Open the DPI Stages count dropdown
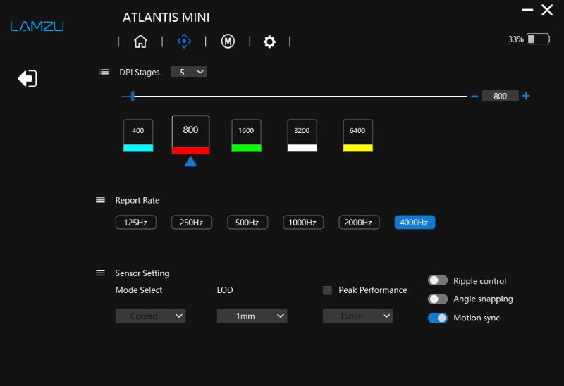This screenshot has width=564, height=386. click(188, 73)
